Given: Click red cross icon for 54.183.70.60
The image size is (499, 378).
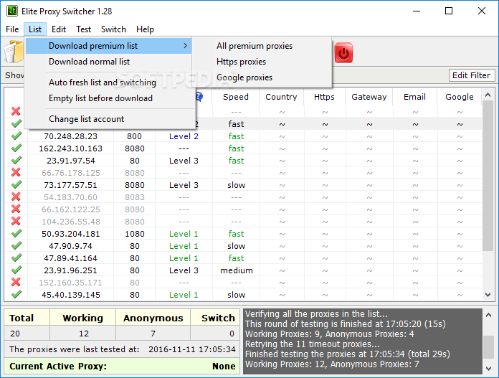Looking at the screenshot, I should tap(16, 197).
